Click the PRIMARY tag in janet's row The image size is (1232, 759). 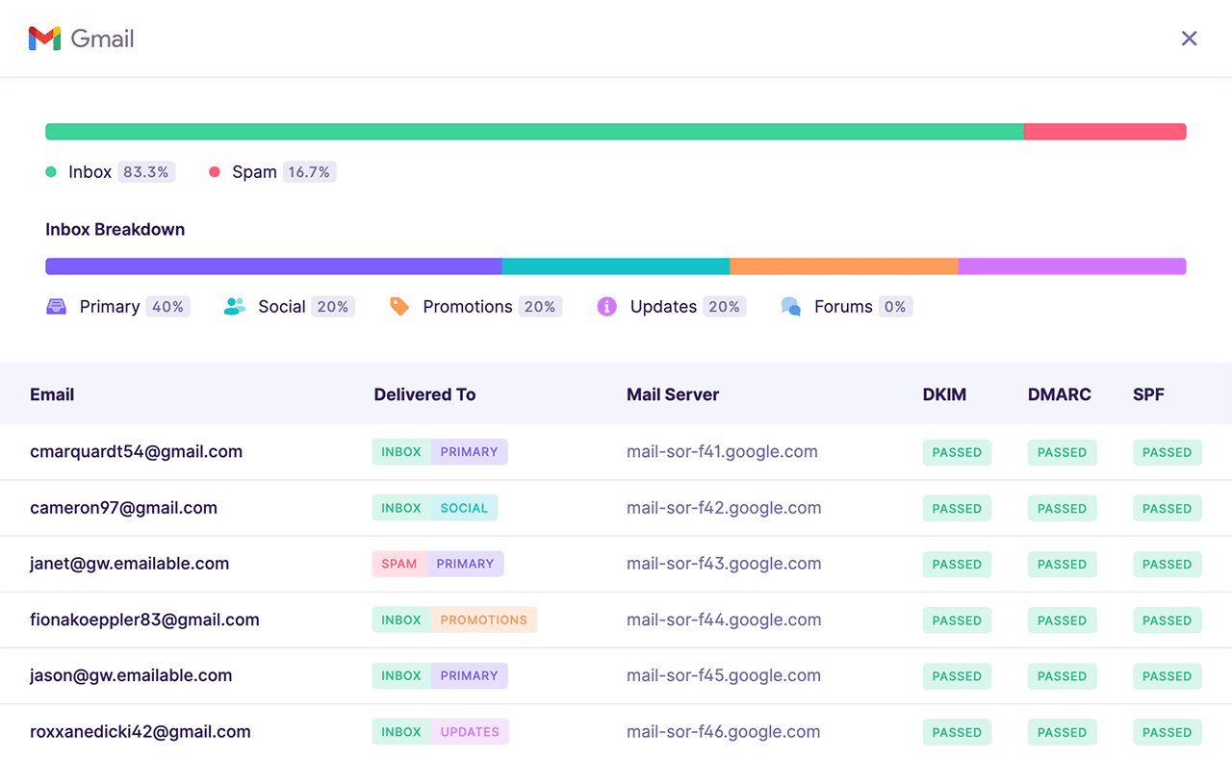point(465,564)
